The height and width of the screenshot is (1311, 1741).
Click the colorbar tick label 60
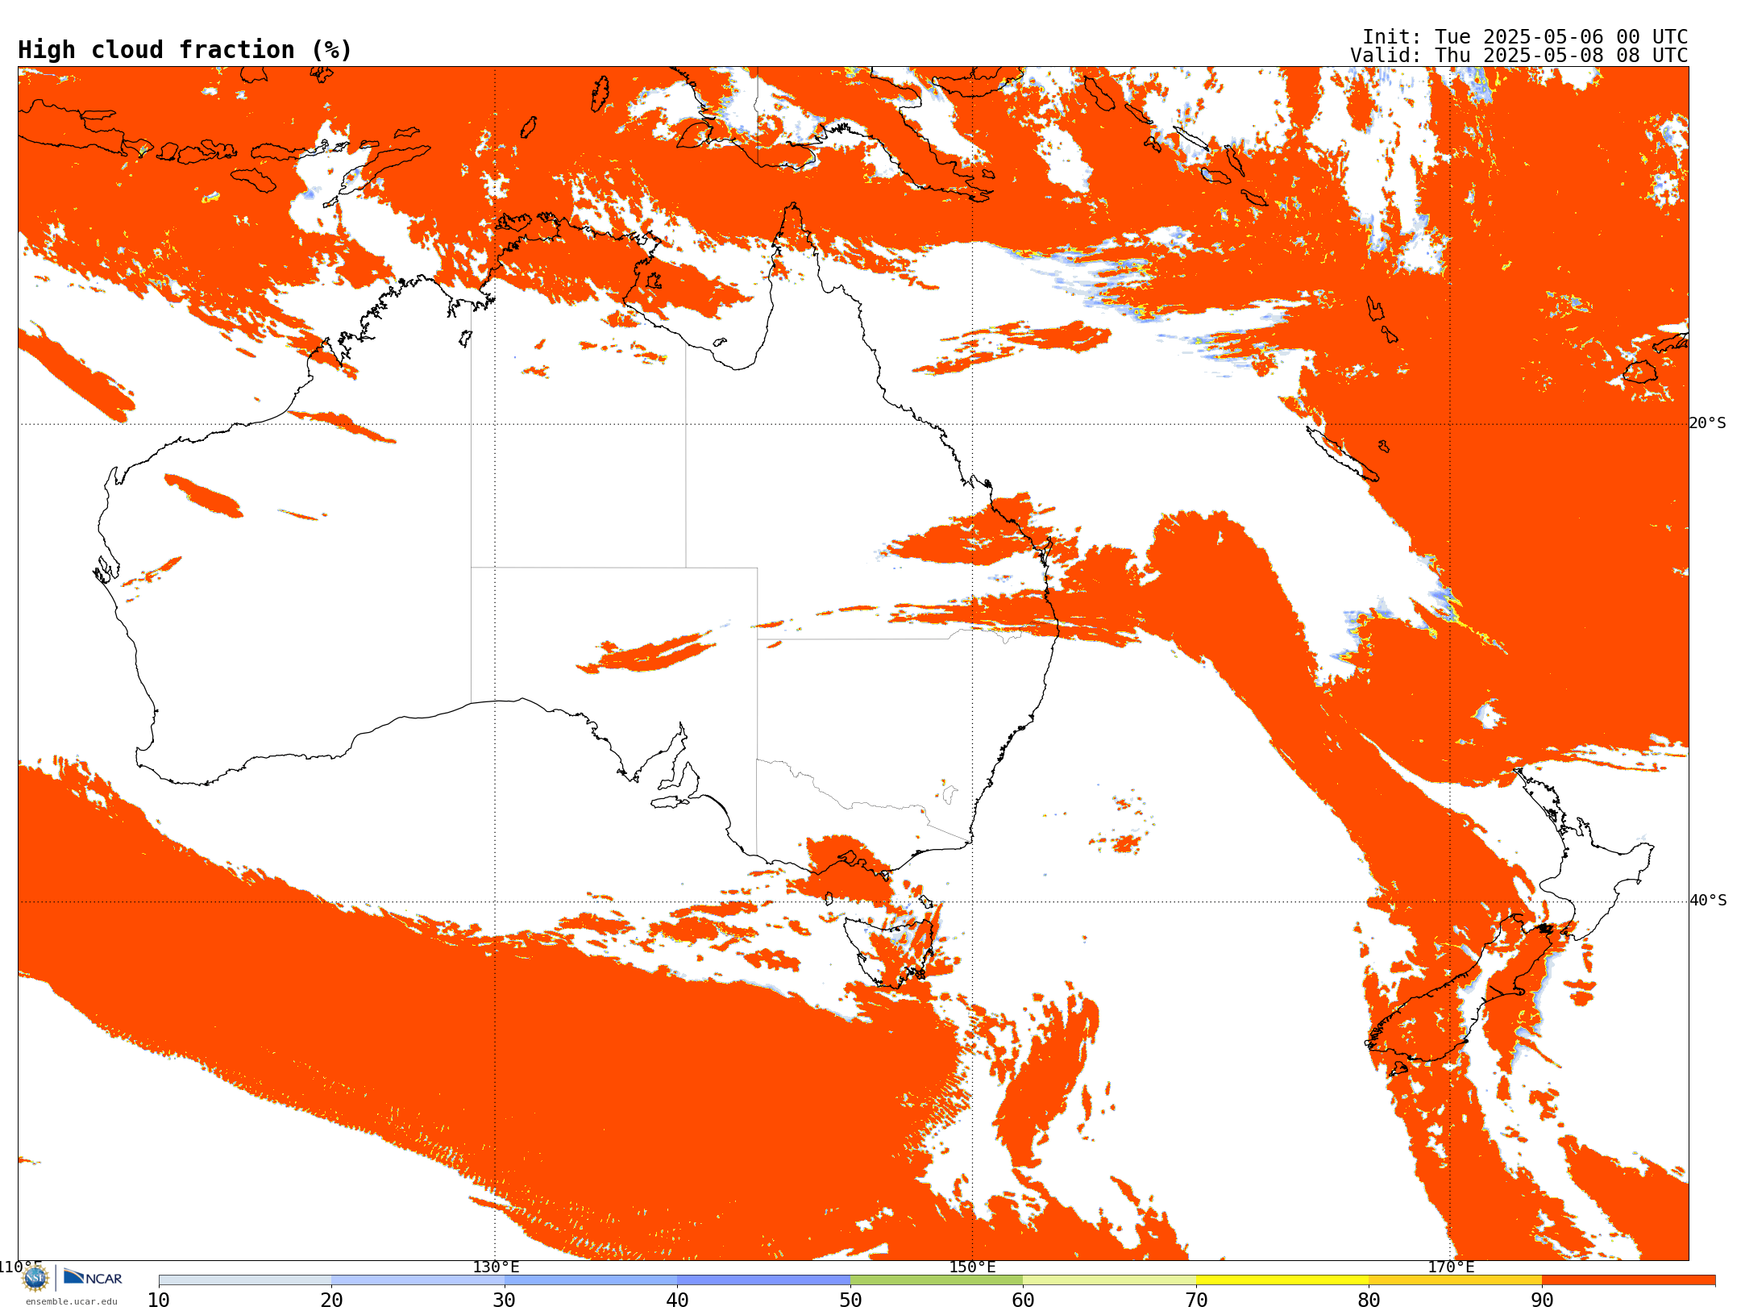click(1023, 1300)
